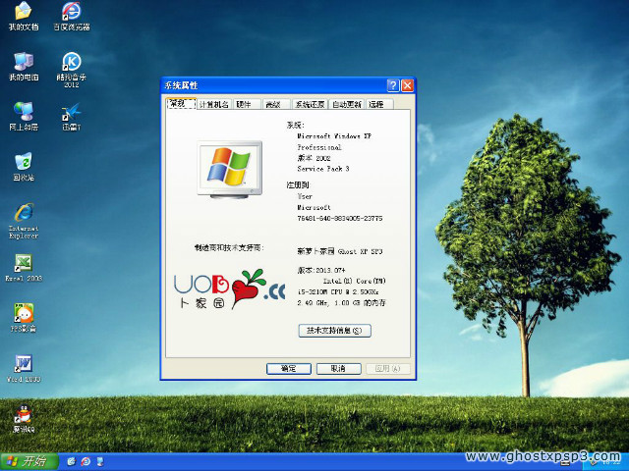Click the product ID 76481-640 text
629x471 pixels.
tap(340, 218)
